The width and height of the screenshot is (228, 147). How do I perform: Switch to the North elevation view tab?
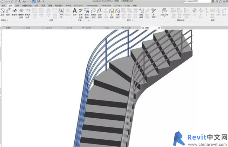[x=87, y=28]
